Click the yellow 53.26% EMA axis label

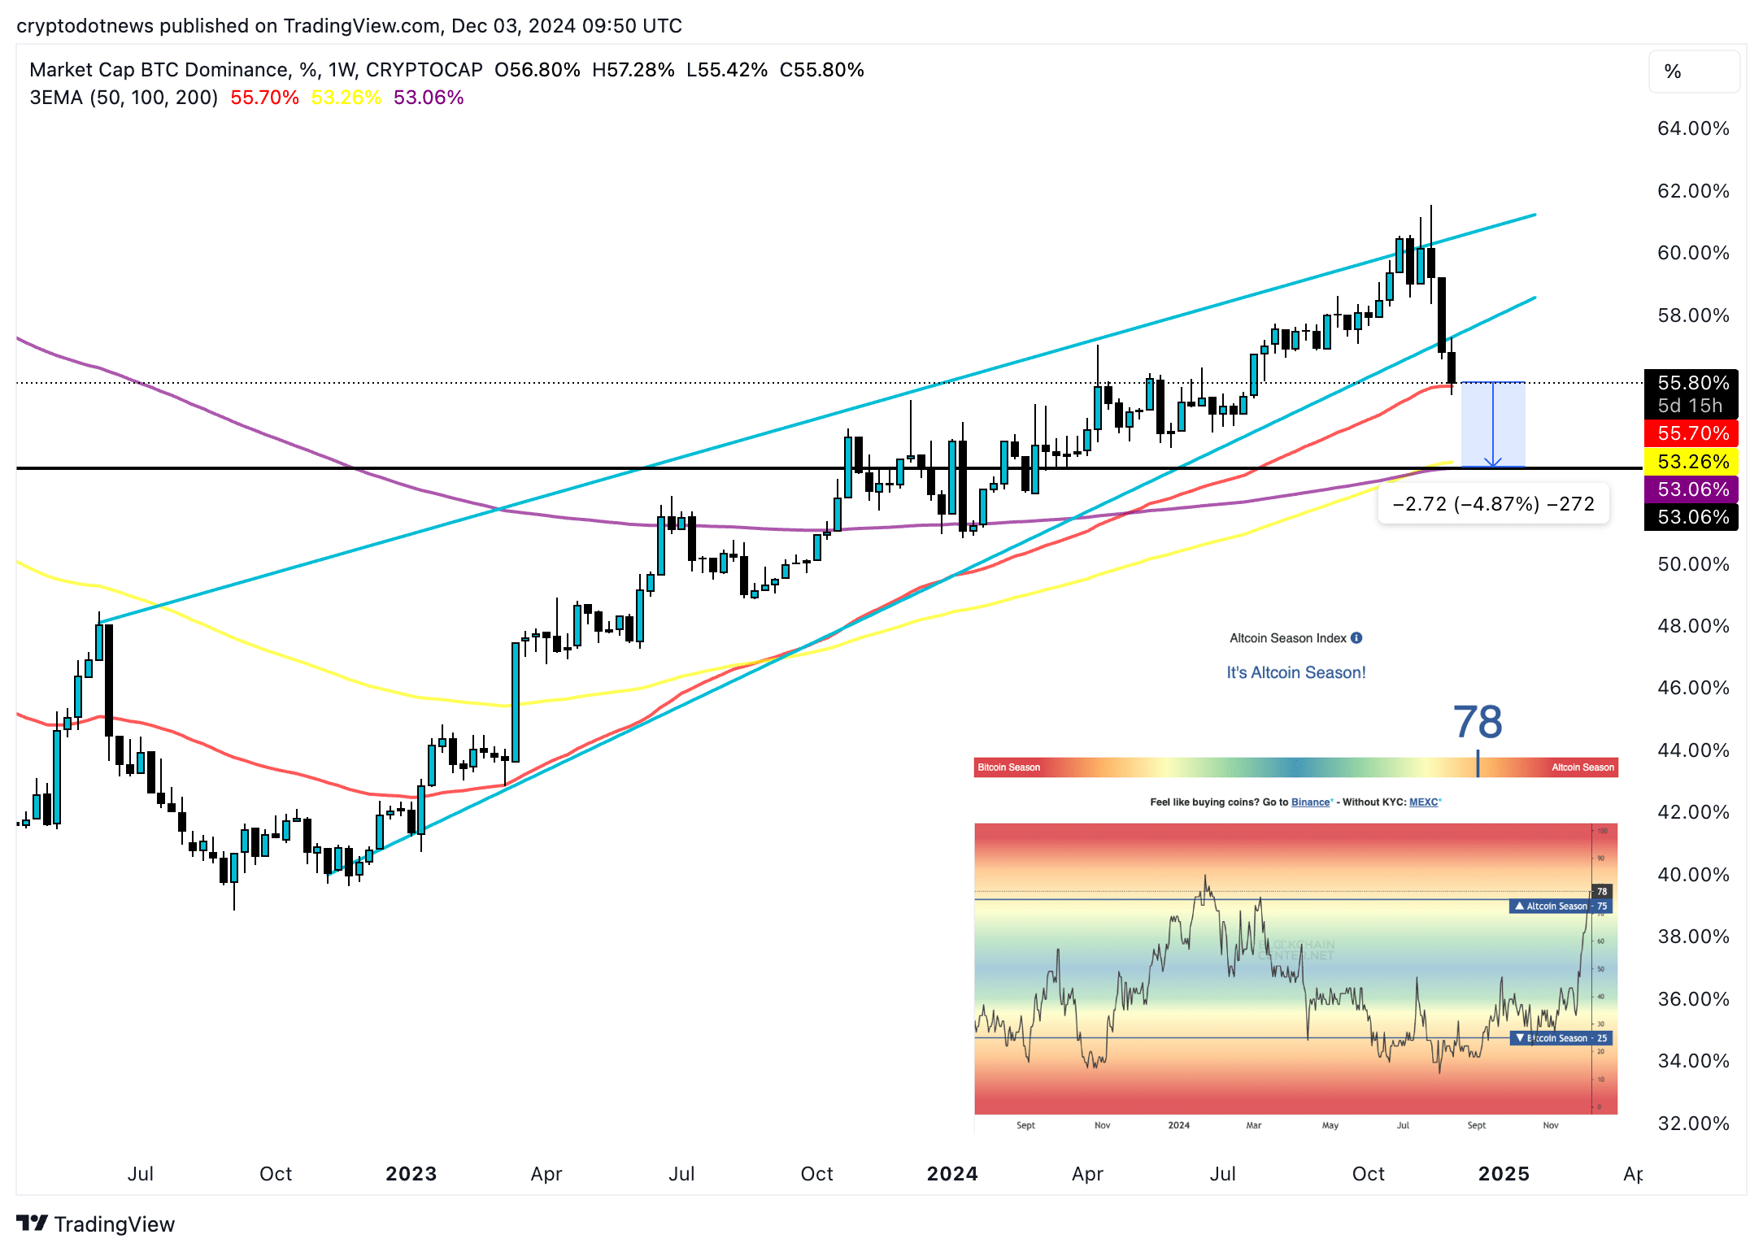click(x=1691, y=462)
